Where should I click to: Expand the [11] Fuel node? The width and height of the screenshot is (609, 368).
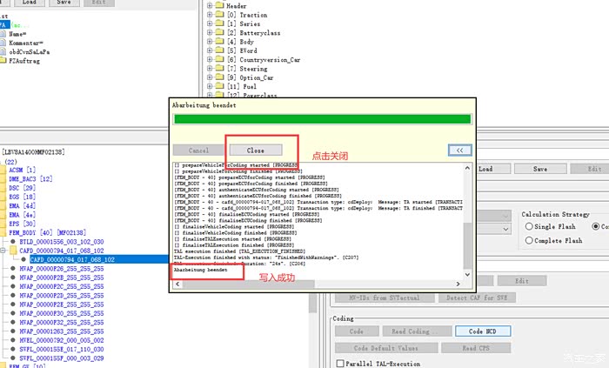tap(210, 86)
